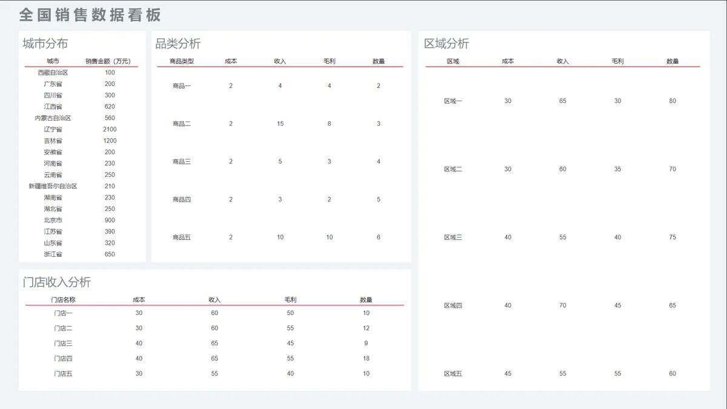
Task: Select the 广东省 city row label
Action: [53, 84]
